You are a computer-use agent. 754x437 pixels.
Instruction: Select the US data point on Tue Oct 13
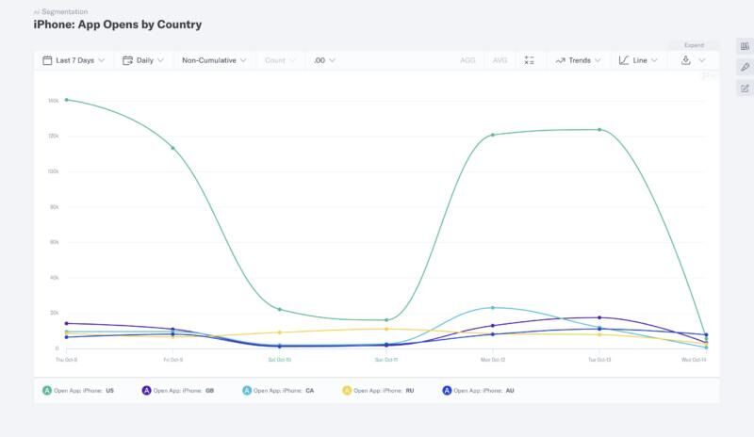pos(599,130)
